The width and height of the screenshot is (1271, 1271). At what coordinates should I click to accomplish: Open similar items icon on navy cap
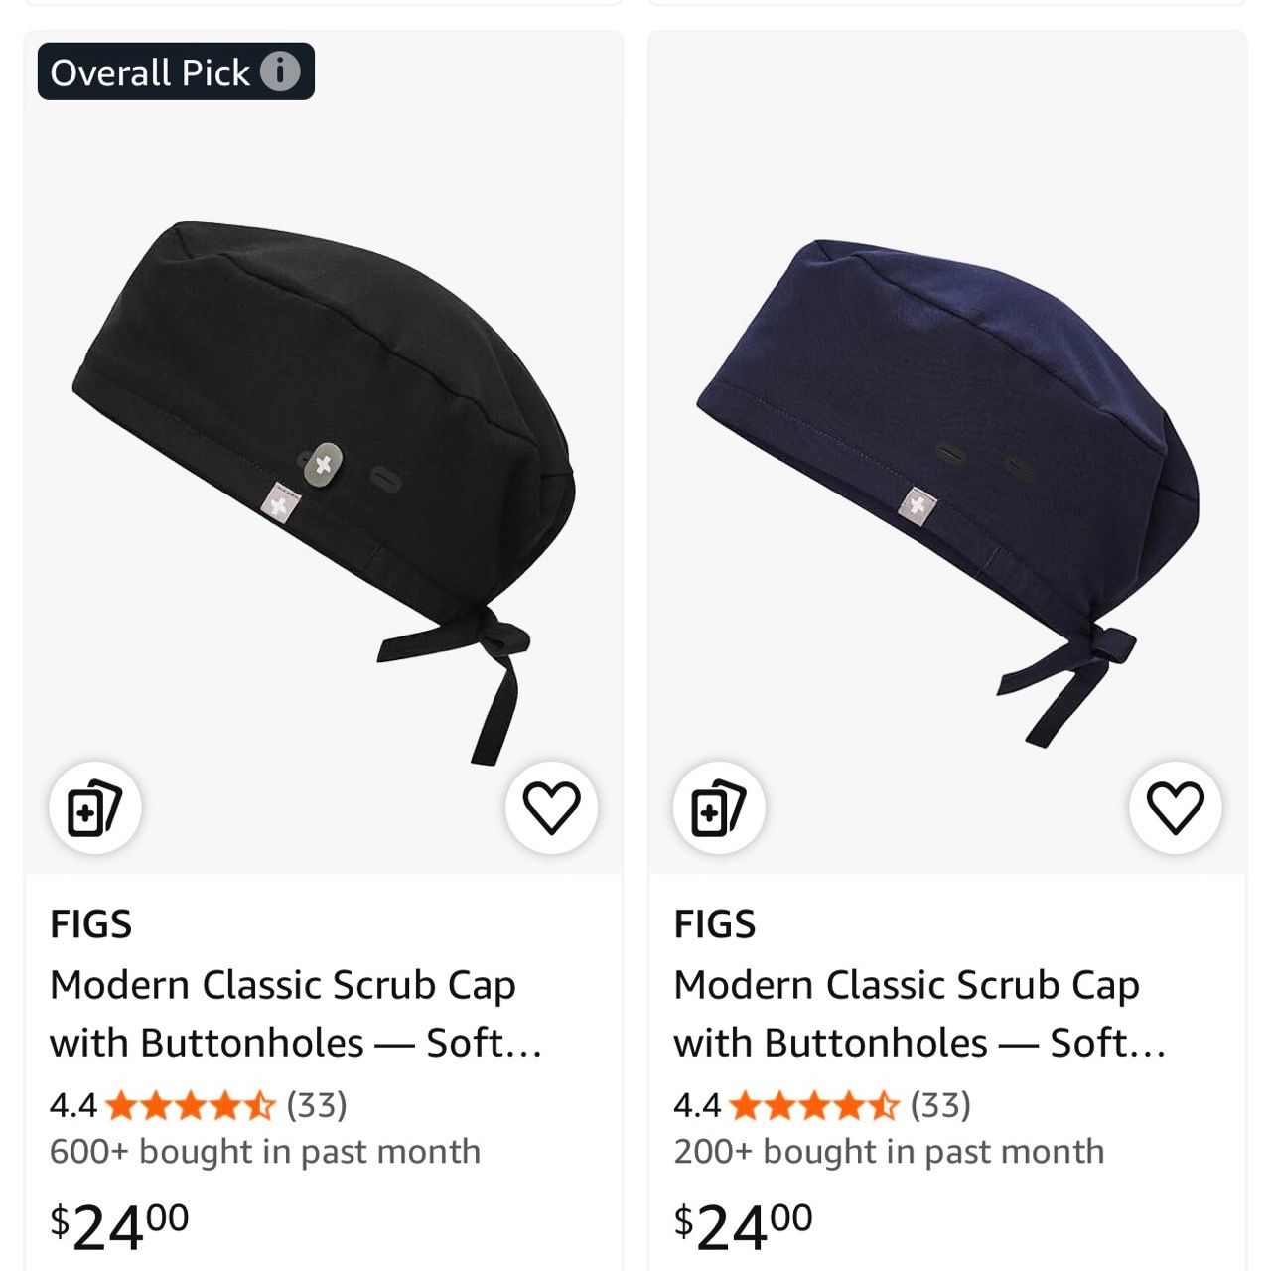[719, 807]
